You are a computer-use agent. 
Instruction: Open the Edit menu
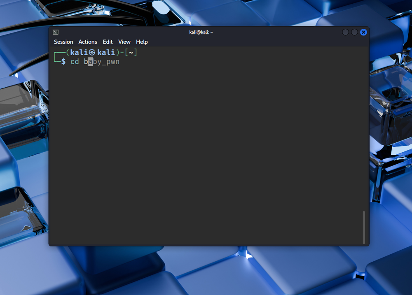[x=108, y=42]
